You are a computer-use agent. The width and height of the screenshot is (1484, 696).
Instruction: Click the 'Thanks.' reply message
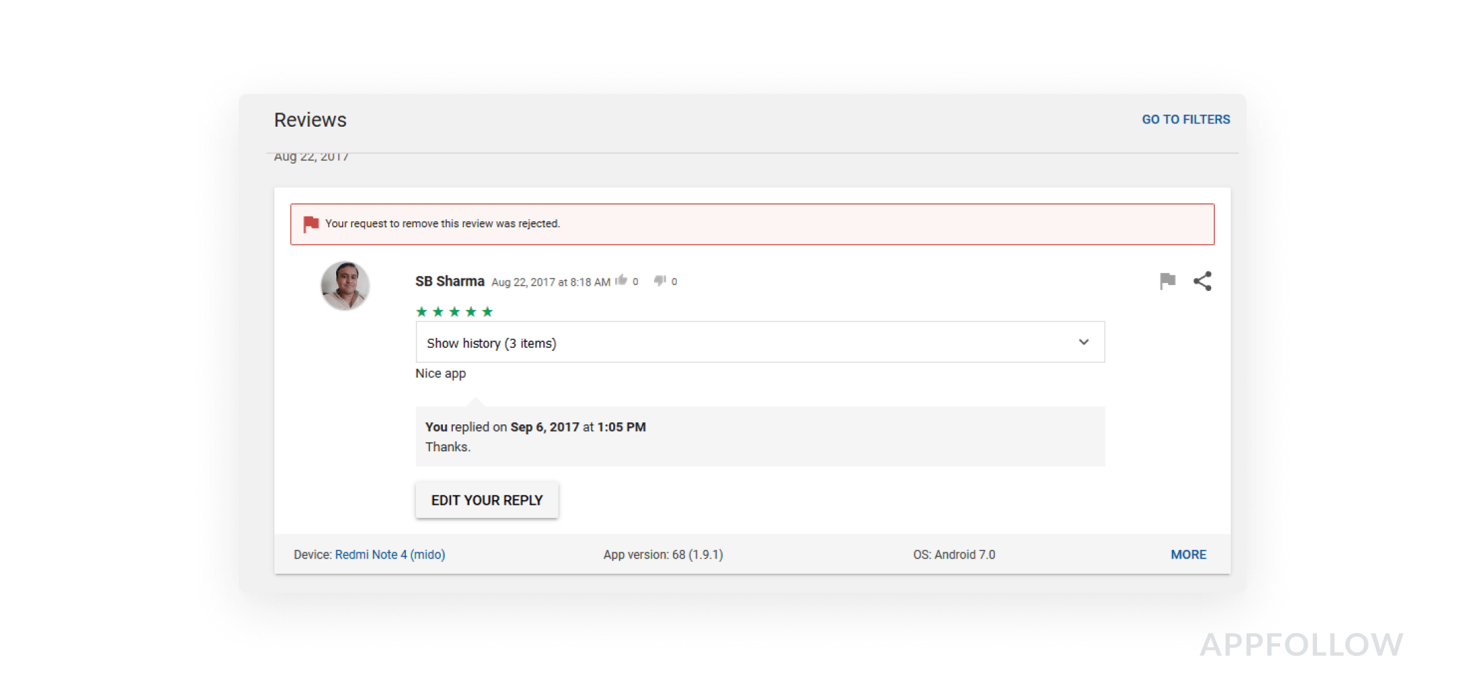(x=447, y=447)
